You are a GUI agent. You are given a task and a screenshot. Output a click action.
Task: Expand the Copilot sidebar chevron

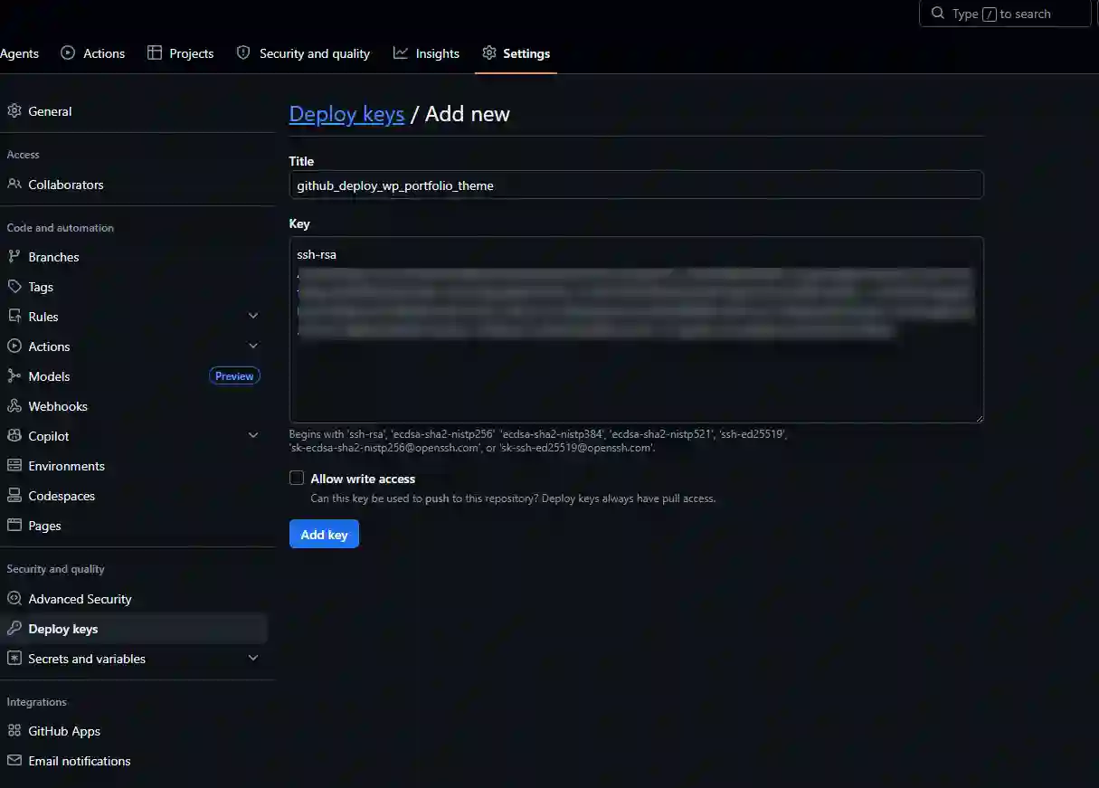pyautogui.click(x=253, y=435)
